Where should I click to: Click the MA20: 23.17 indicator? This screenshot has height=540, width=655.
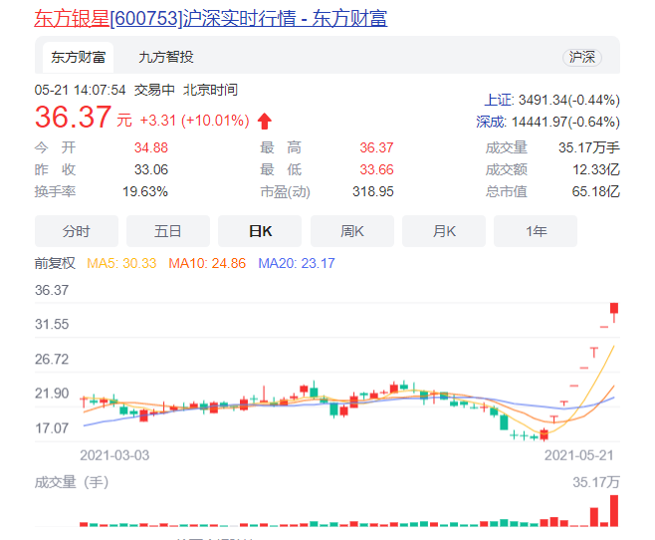[297, 263]
